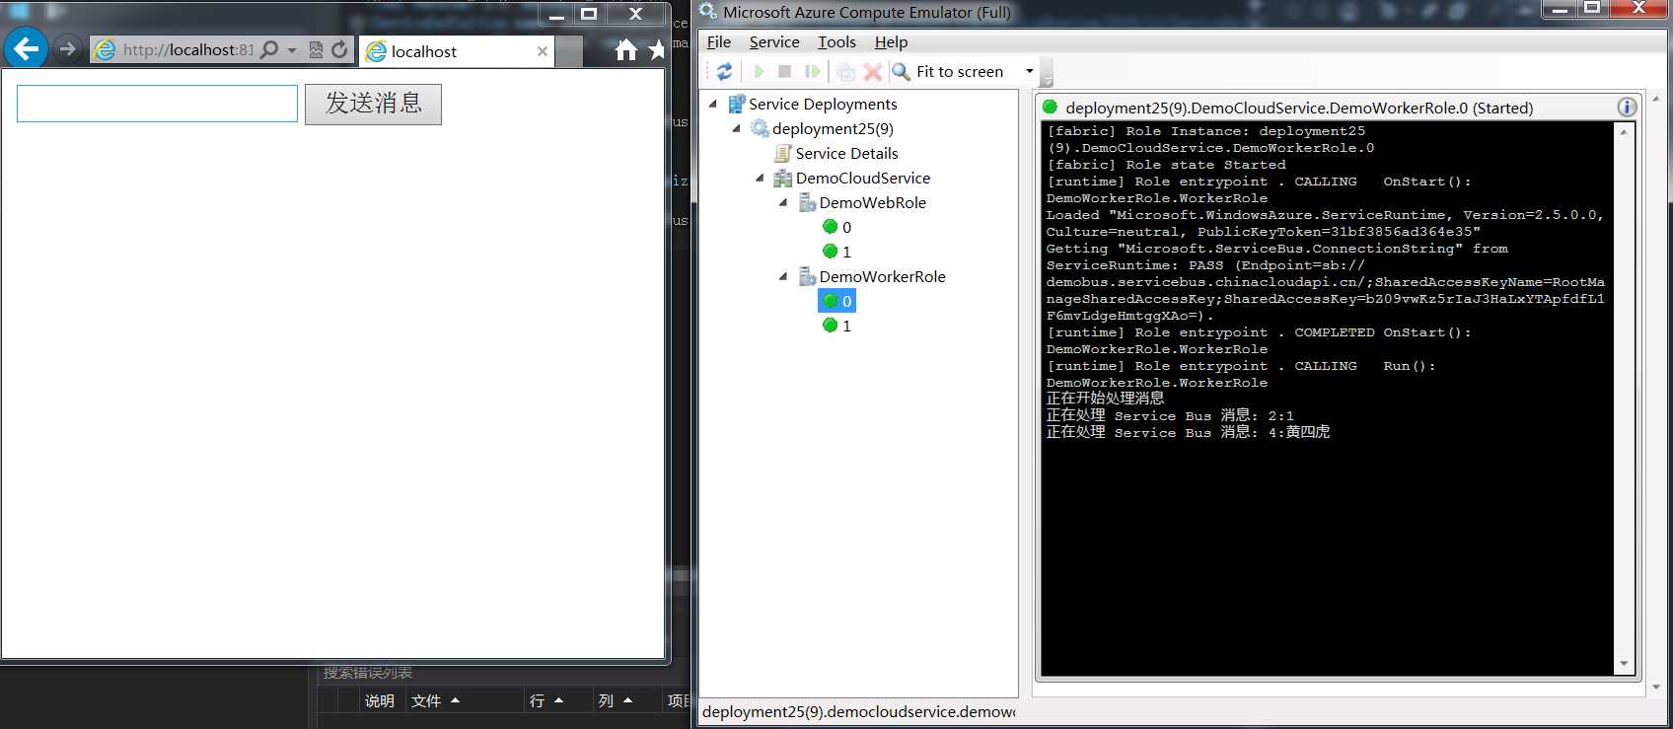Click the browser forward arrow button
The image size is (1673, 729).
(67, 48)
